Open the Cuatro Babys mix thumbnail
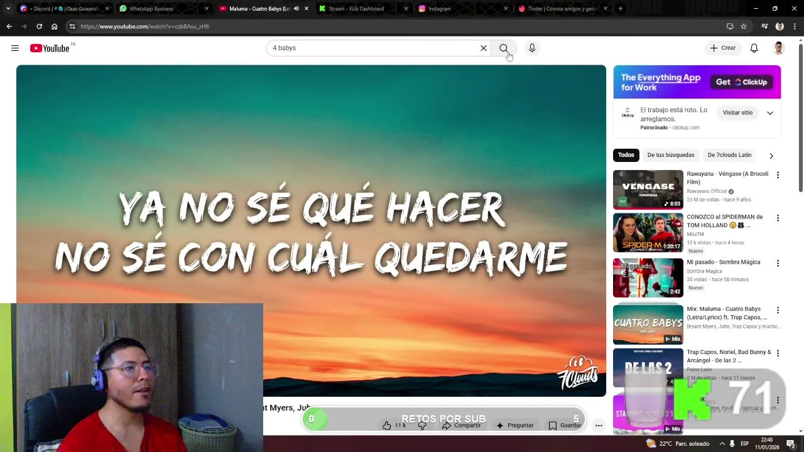Viewport: 804px width, 452px height. [648, 325]
